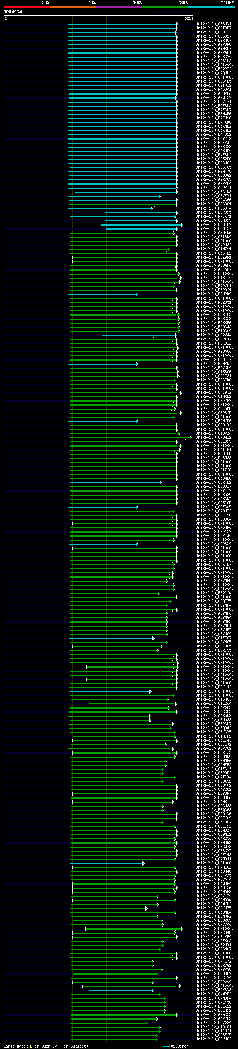Click the UniRef100_P52821 label
238x1049 pixels.
213,290
